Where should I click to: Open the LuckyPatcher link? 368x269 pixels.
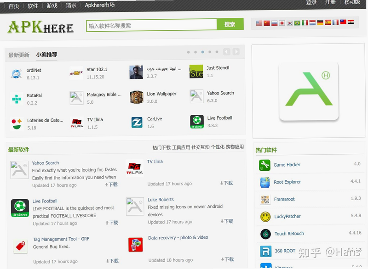(x=287, y=217)
